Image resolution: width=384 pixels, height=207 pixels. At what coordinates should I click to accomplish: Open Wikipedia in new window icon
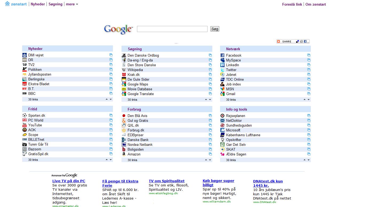click(x=210, y=70)
